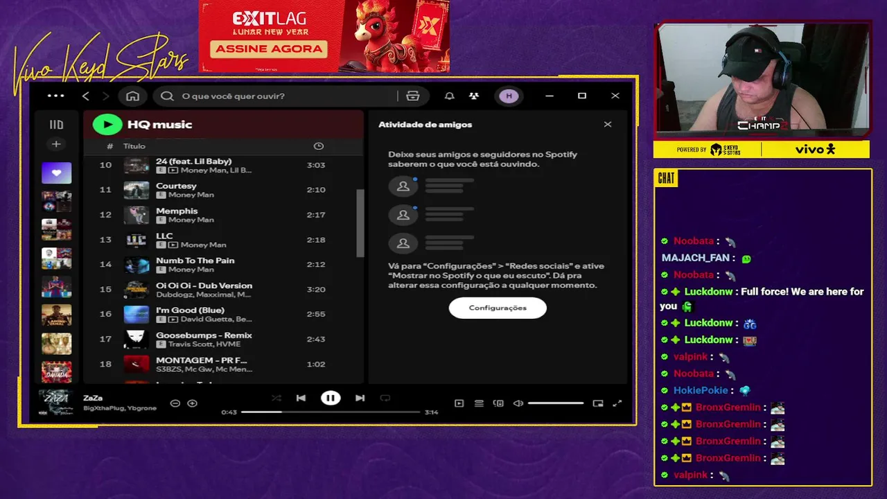Select the track 'LLC'
The image size is (887, 499).
click(222, 240)
